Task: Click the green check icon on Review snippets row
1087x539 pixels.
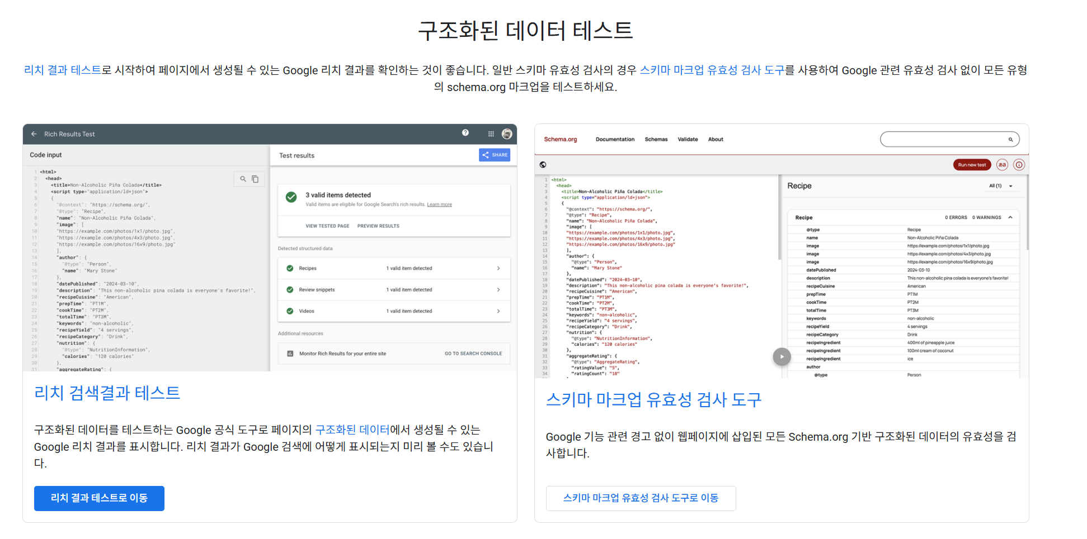Action: 290,290
